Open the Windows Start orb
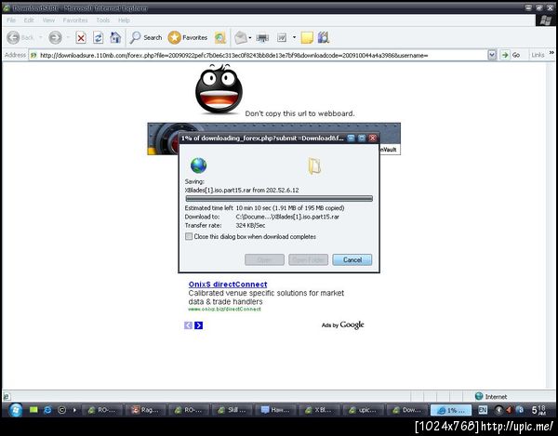The width and height of the screenshot is (558, 436). click(x=15, y=410)
